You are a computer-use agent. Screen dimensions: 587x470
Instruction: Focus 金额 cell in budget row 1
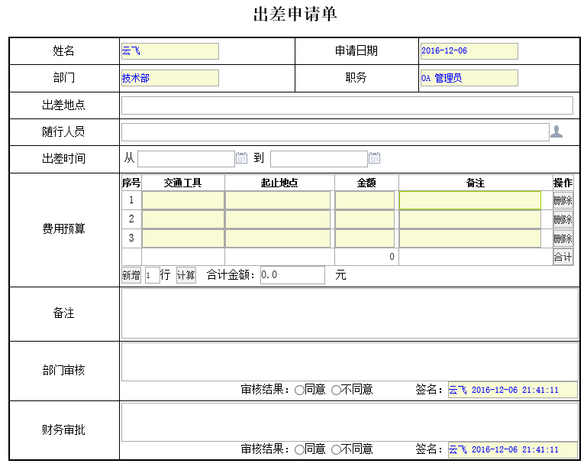click(365, 200)
